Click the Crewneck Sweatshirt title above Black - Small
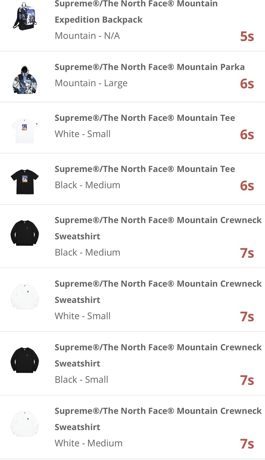 [x=158, y=347]
